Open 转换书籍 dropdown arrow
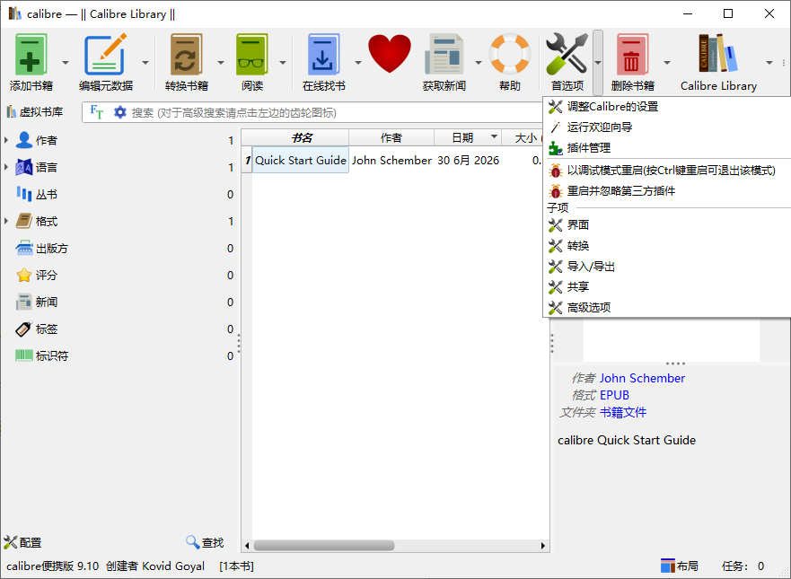This screenshot has width=791, height=579. (x=221, y=63)
